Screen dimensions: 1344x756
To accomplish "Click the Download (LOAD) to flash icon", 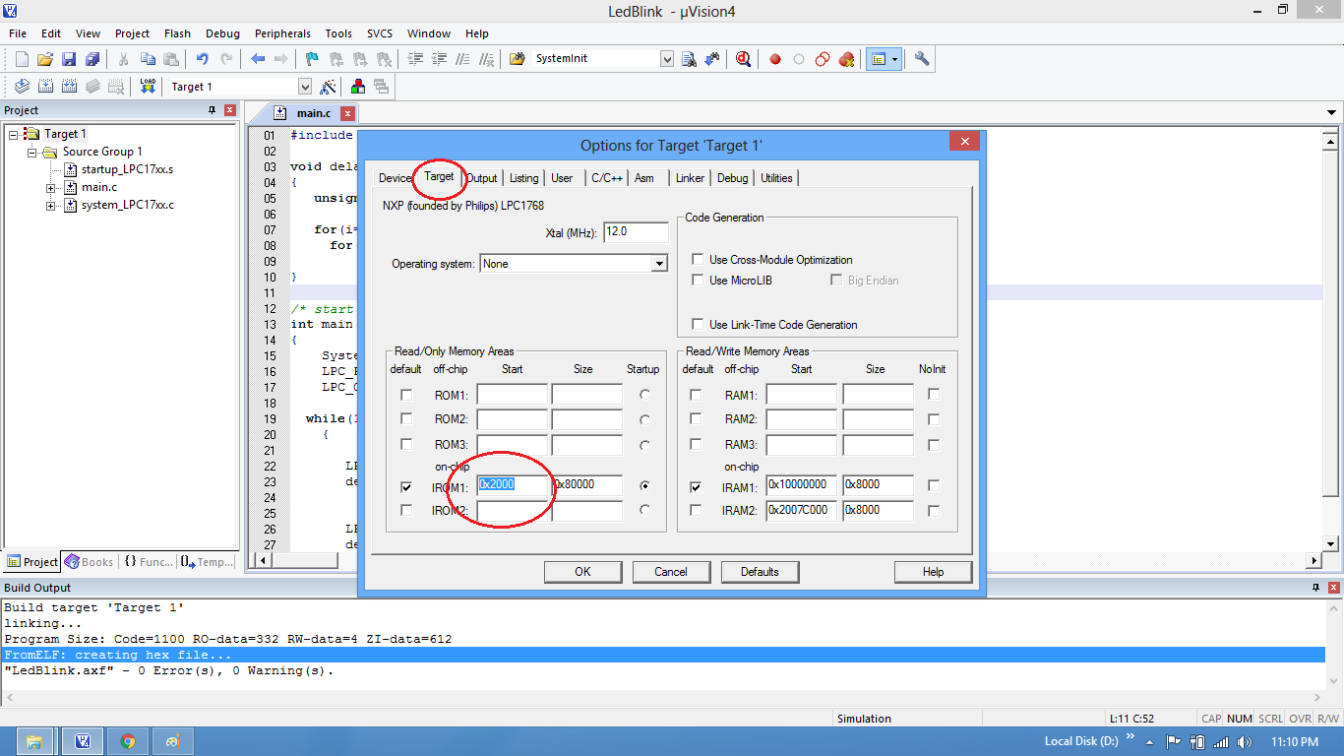I will point(148,87).
